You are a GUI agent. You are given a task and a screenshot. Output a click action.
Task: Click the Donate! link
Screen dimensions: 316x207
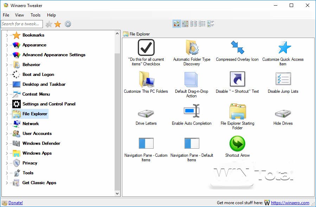(15, 203)
